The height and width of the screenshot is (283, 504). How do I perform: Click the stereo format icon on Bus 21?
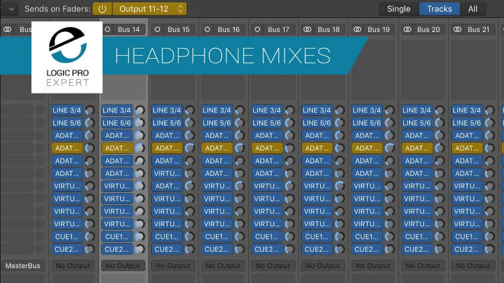[x=457, y=30]
